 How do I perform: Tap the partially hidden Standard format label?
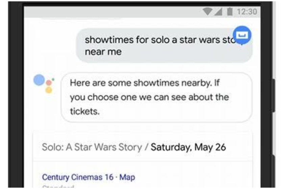58,186
